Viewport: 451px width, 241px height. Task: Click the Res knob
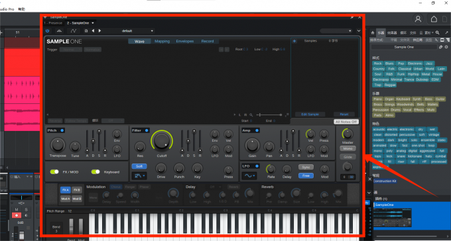pyautogui.click(x=140, y=146)
